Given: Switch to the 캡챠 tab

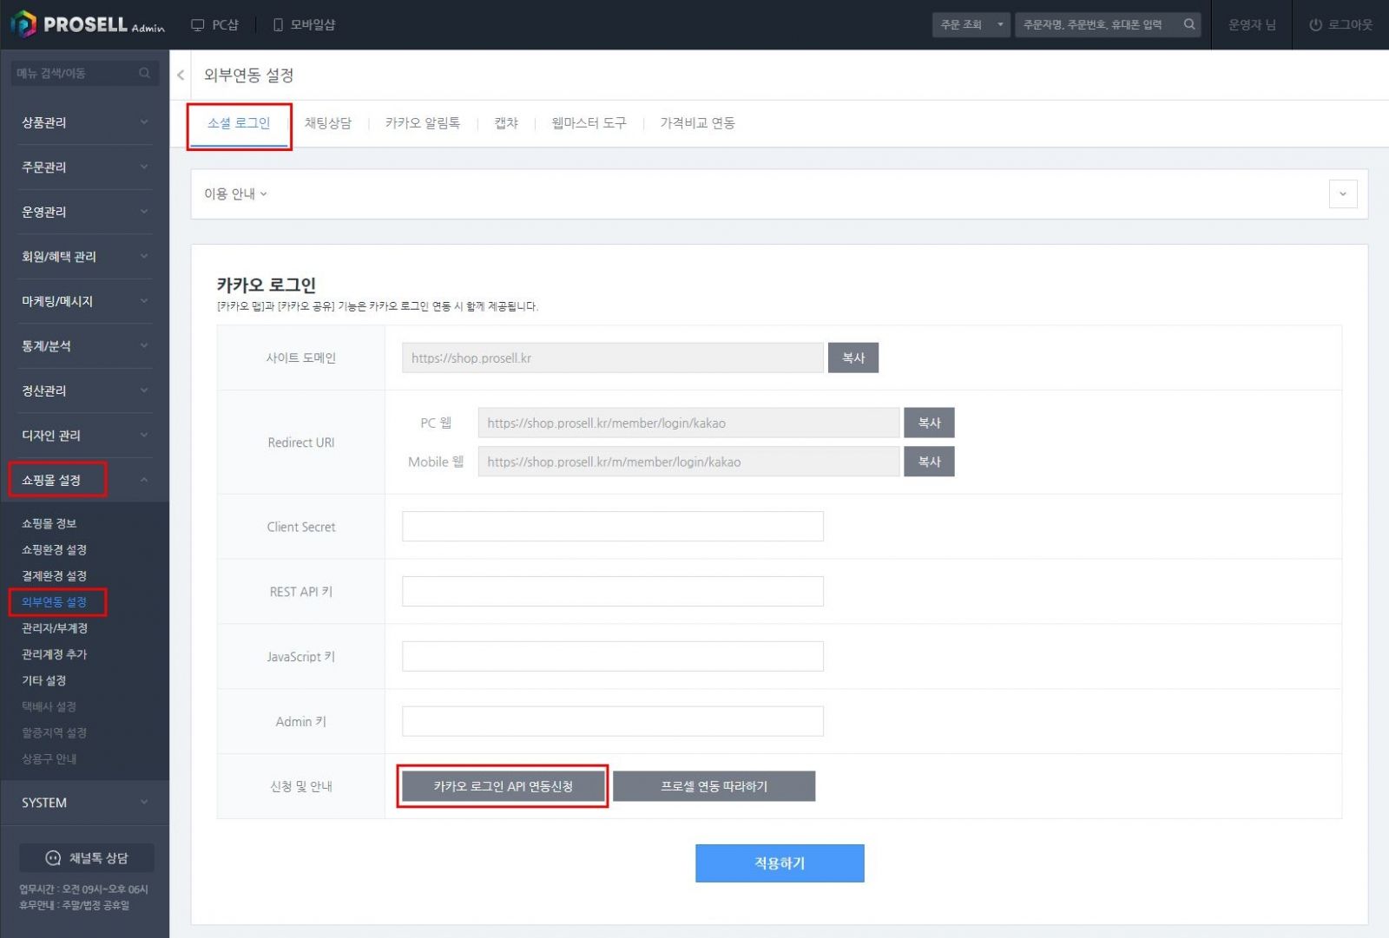Looking at the screenshot, I should click(x=506, y=123).
